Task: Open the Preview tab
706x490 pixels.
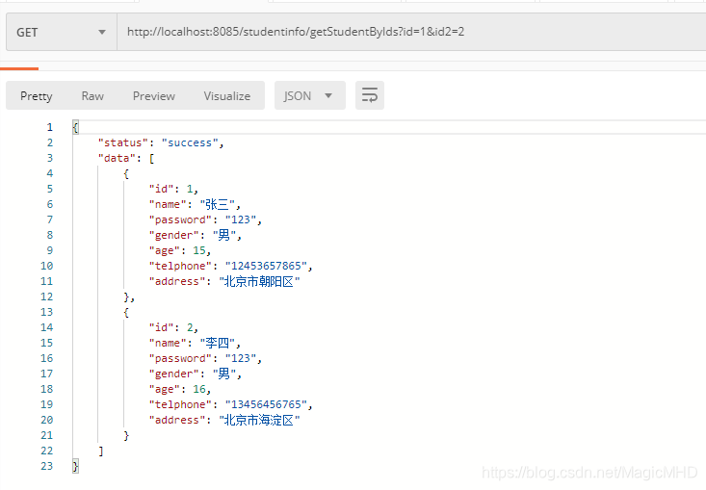Action: (153, 96)
